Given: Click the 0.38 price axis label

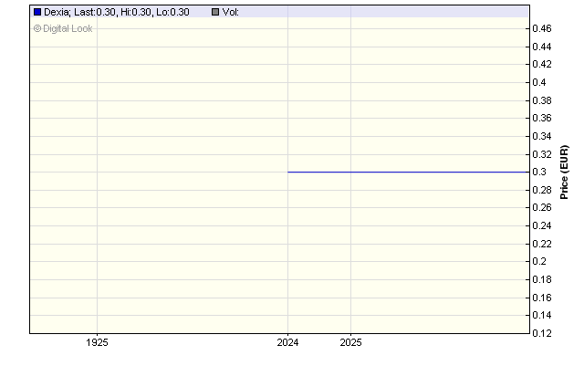Looking at the screenshot, I should 542,100.
